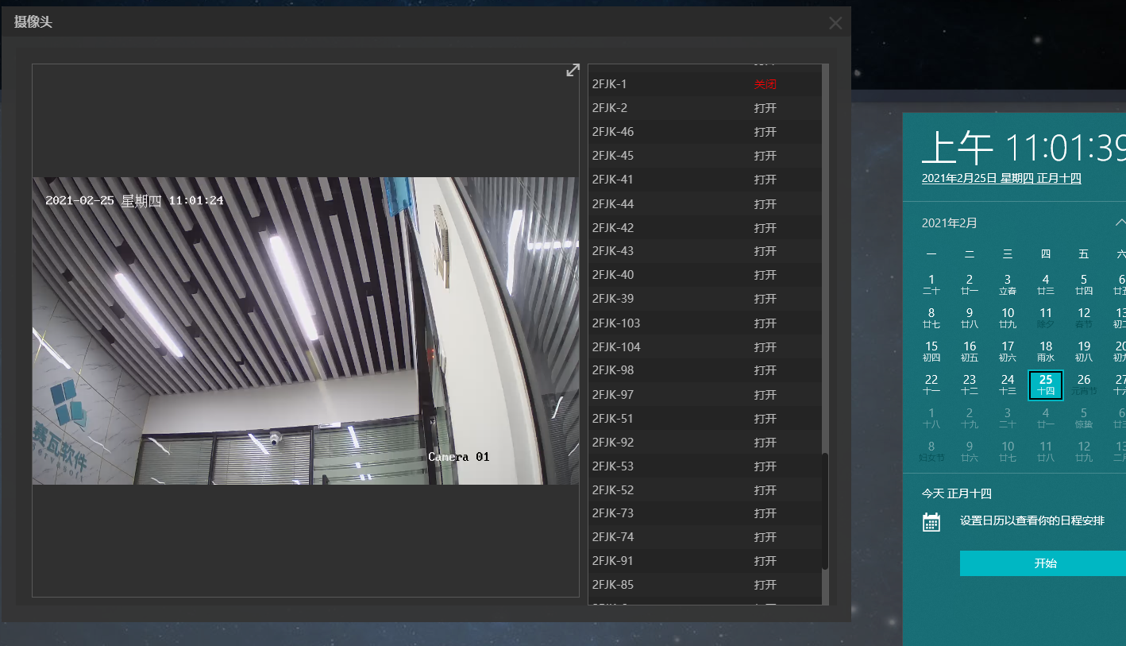Select camera 2FJK-2 row
Image resolution: width=1126 pixels, height=646 pixels.
coord(704,108)
